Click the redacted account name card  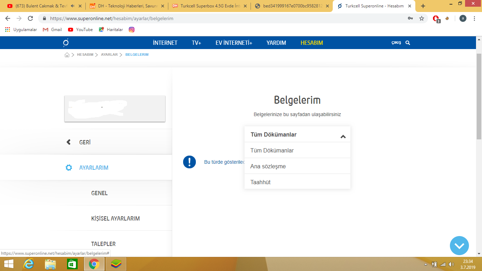[115, 109]
